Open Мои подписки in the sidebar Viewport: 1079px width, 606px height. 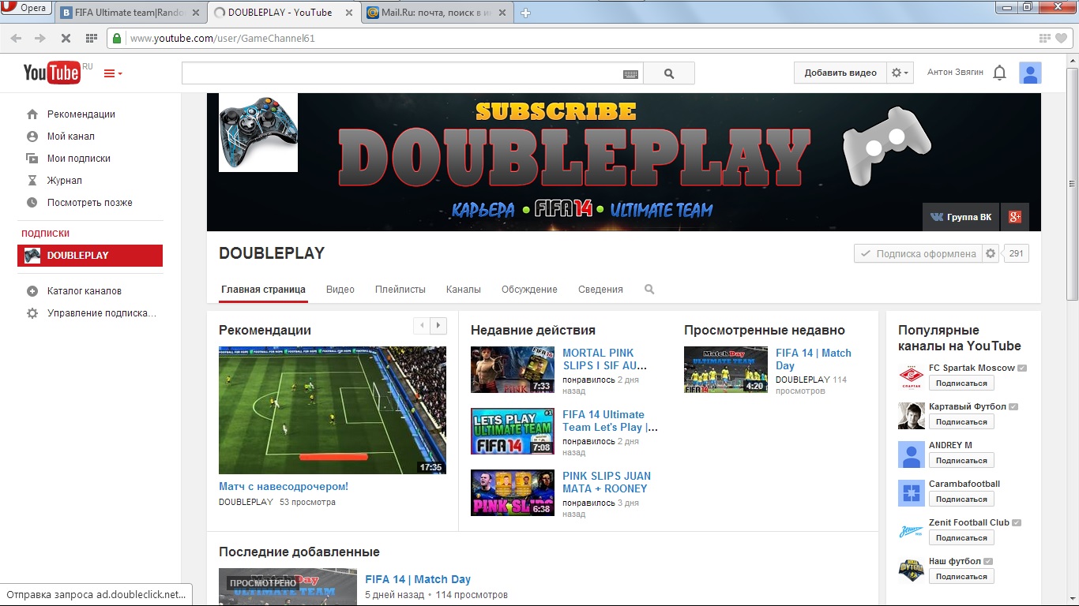tap(79, 159)
